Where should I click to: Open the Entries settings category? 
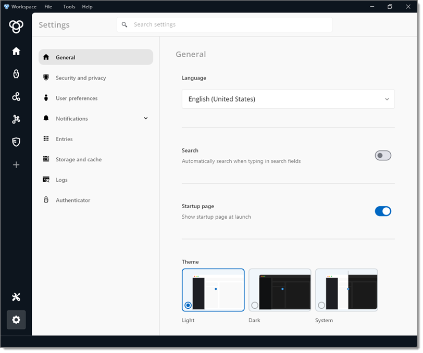point(96,139)
